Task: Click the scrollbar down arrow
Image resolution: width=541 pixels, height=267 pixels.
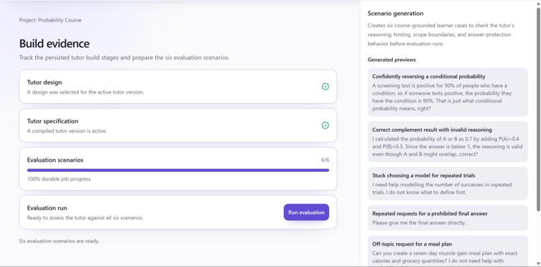Action: pos(538,264)
